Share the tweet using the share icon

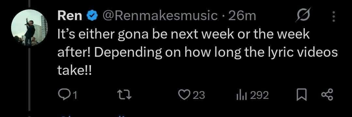[328, 95]
